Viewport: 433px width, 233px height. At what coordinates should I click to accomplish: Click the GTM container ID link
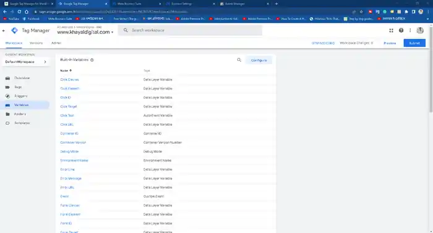click(323, 43)
